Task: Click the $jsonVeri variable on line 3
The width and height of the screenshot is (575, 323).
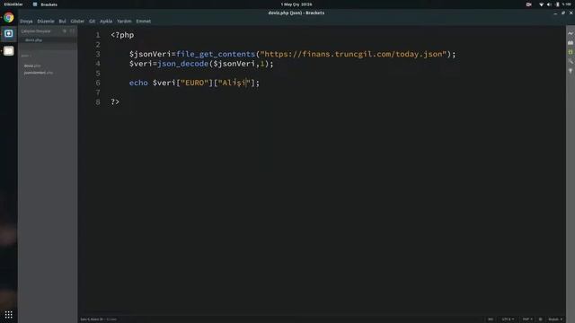Action: click(x=150, y=54)
